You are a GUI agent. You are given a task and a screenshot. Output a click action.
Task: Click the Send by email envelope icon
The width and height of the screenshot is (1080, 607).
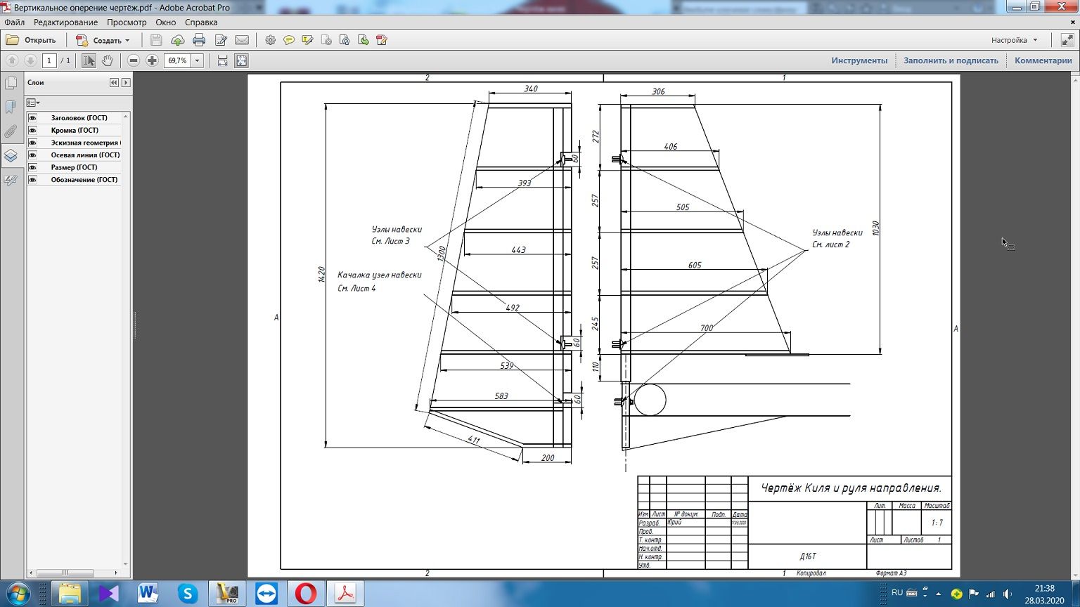242,40
